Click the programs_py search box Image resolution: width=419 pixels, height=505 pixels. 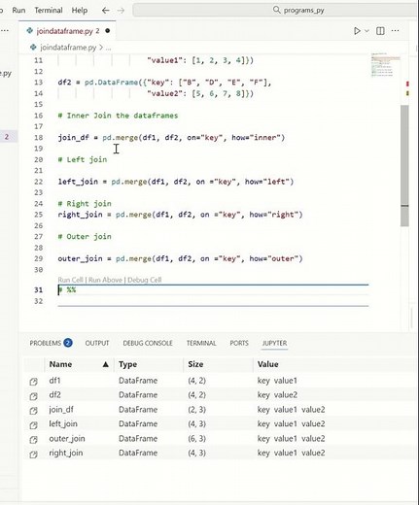tap(275, 10)
